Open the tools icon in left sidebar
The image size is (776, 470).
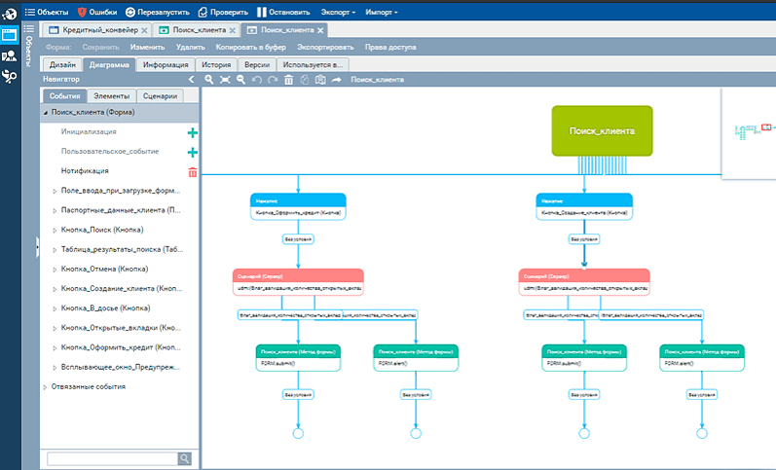[x=10, y=76]
